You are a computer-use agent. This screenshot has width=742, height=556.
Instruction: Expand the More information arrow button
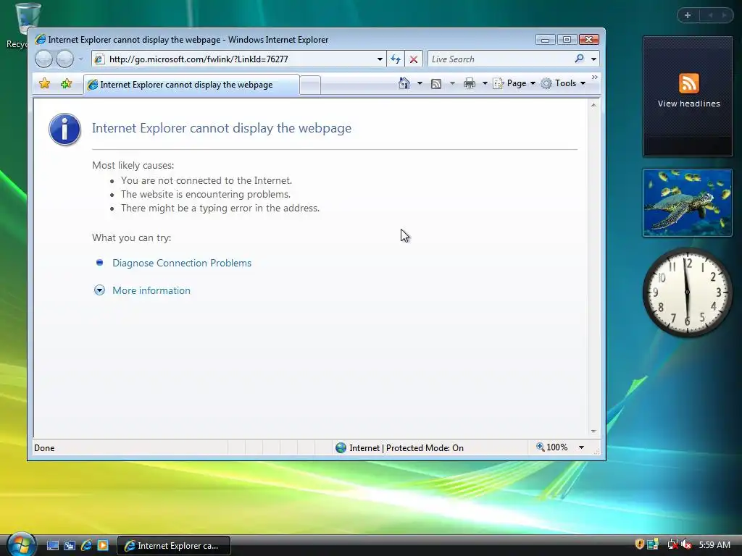99,290
